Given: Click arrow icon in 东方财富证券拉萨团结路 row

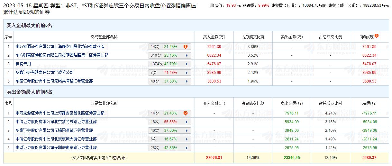Looking at the screenshot, I should pos(187,55).
